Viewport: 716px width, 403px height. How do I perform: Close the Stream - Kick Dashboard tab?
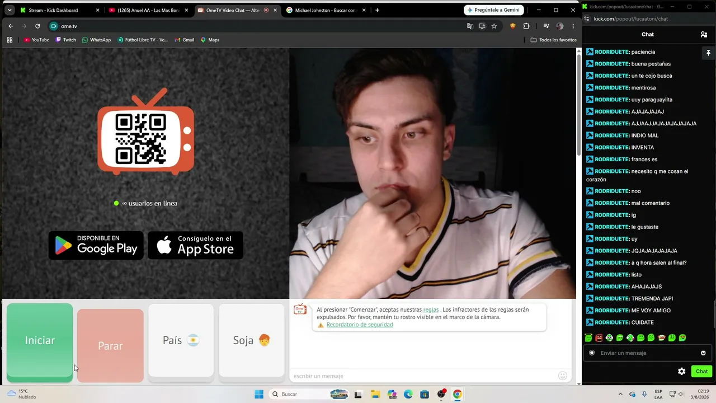[x=97, y=10]
